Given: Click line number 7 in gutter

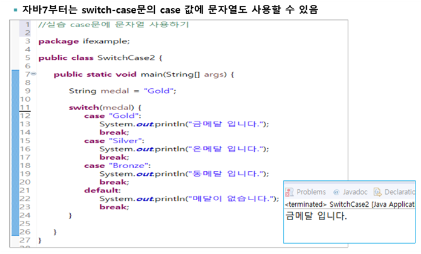Looking at the screenshot, I should (28, 74).
